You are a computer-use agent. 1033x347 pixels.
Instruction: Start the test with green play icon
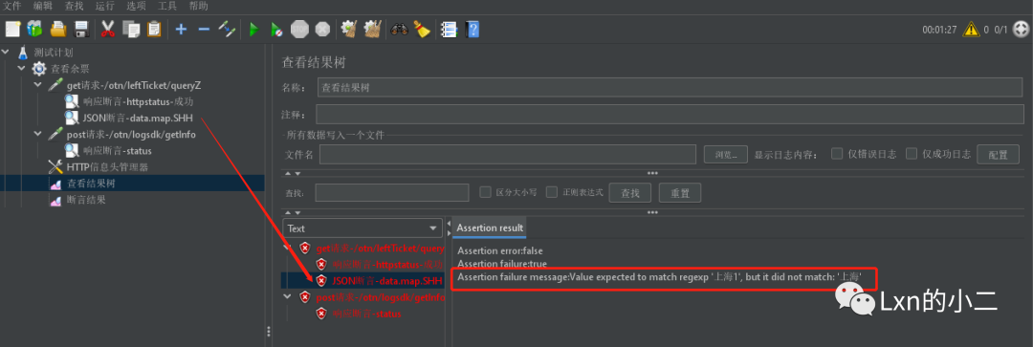(x=253, y=29)
